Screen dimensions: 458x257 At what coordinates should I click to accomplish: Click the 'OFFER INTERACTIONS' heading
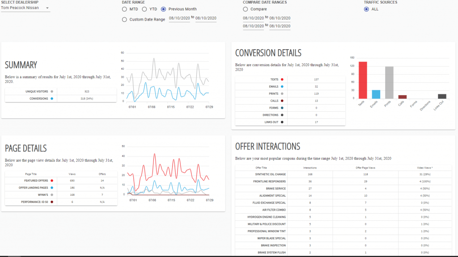pos(267,146)
